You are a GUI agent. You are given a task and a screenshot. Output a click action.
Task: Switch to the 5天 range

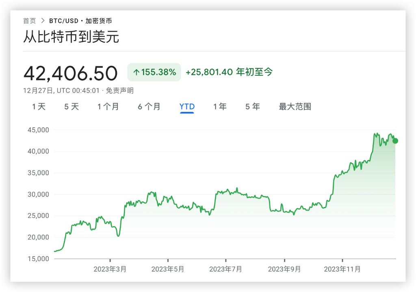point(71,107)
